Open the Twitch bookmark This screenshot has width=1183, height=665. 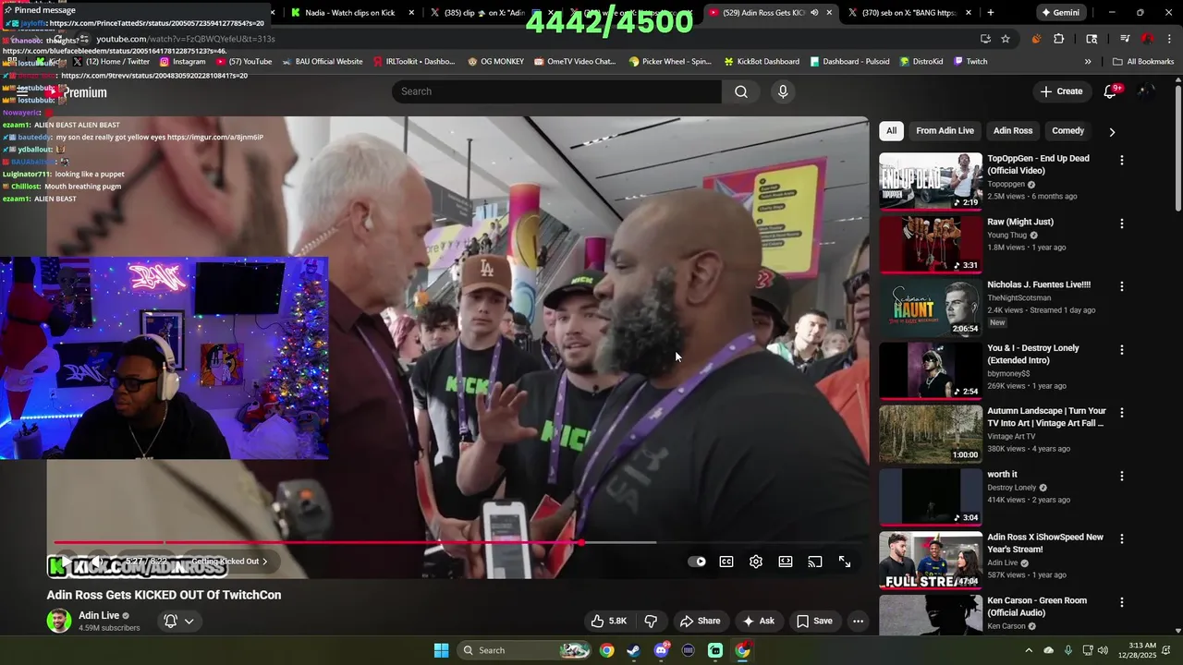(970, 62)
